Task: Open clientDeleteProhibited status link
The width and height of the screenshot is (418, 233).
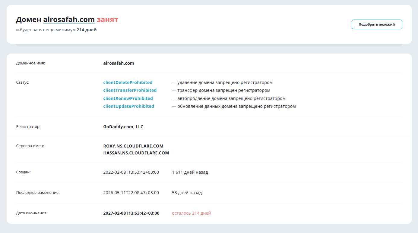Action: point(128,82)
